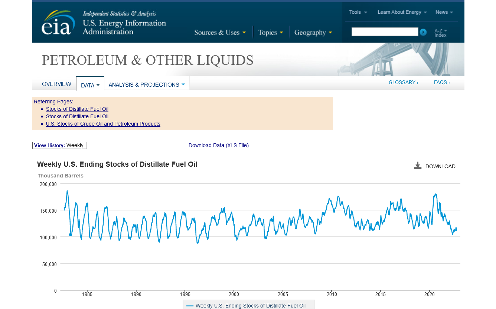This screenshot has width=496, height=309.
Task: Open the Glossary link
Action: (403, 82)
